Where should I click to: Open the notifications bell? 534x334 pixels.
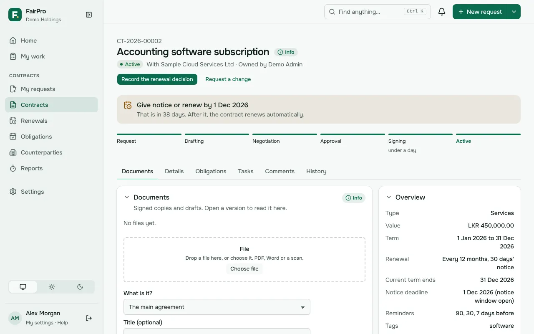click(442, 12)
